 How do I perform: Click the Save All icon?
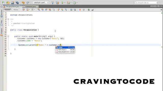tap(17, 3)
